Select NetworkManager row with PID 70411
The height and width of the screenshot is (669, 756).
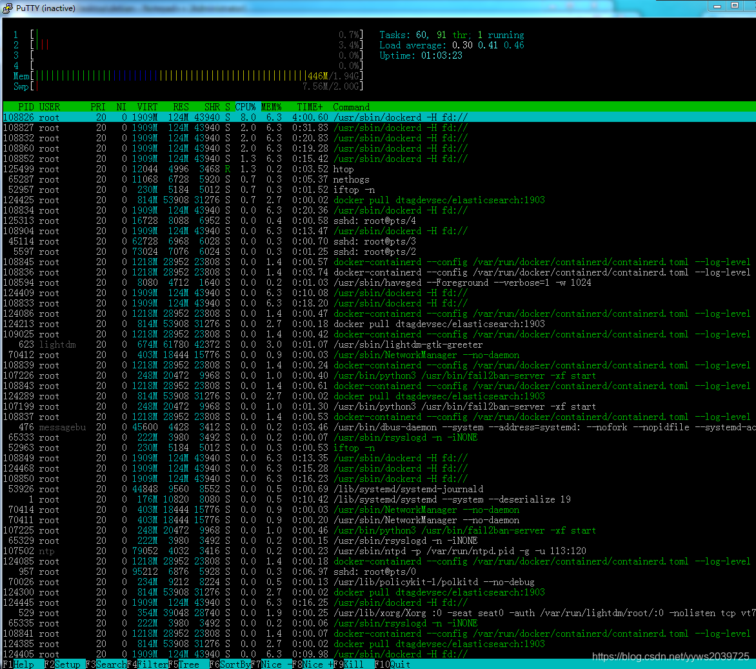[378, 520]
